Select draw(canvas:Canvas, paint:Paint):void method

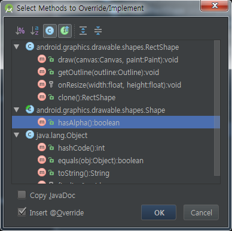coord(118,59)
